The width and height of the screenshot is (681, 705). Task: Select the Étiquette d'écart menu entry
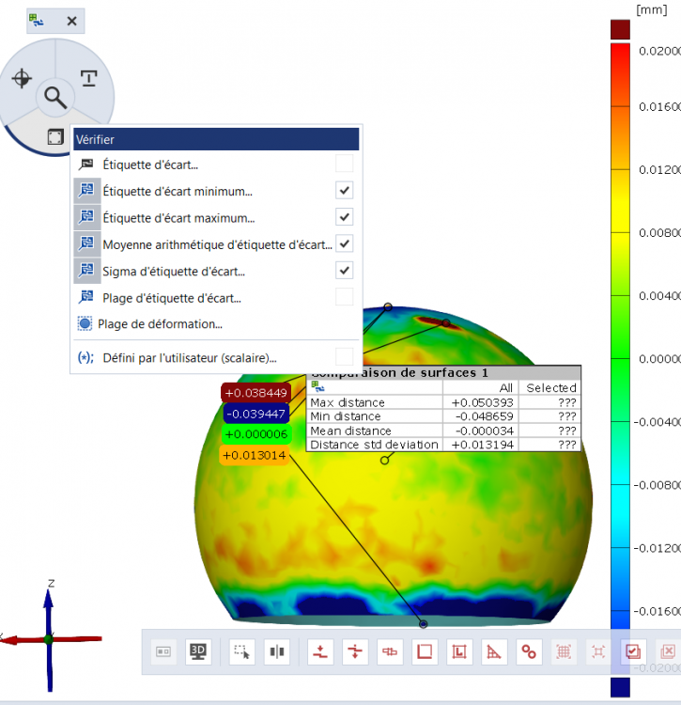click(150, 164)
